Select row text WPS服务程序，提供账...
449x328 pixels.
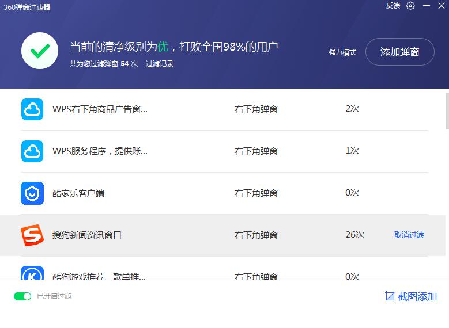100,151
